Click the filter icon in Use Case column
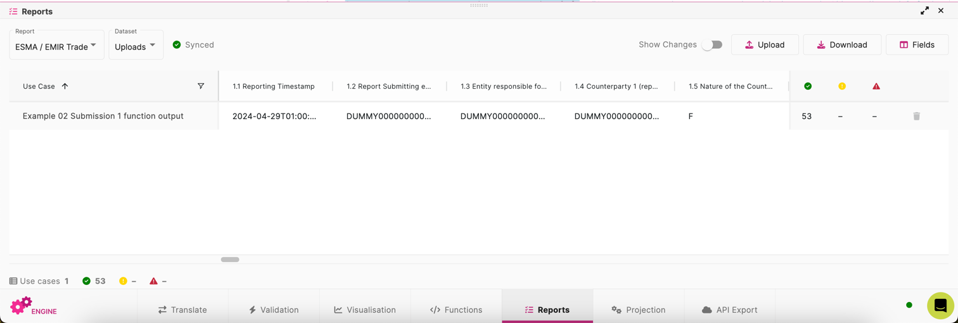958x323 pixels. point(201,86)
